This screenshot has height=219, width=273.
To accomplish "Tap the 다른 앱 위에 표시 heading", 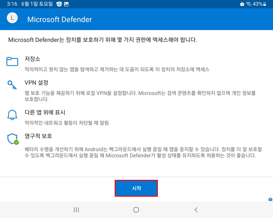I will point(45,112).
